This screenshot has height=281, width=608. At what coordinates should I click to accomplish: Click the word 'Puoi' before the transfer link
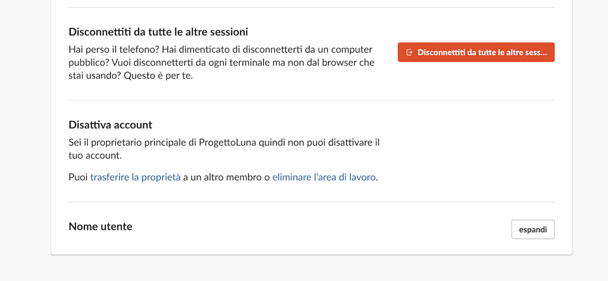(x=78, y=177)
